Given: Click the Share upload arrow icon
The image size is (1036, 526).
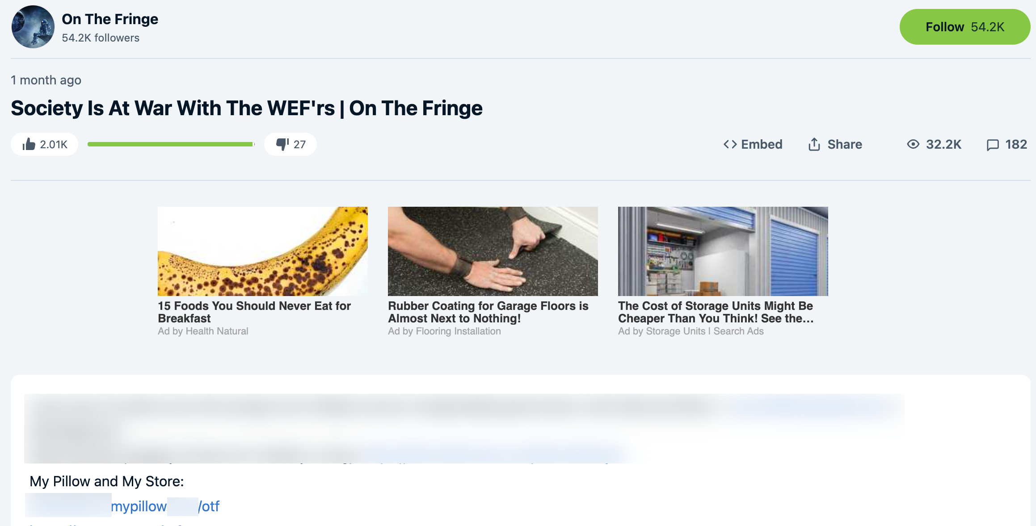Looking at the screenshot, I should tap(814, 144).
